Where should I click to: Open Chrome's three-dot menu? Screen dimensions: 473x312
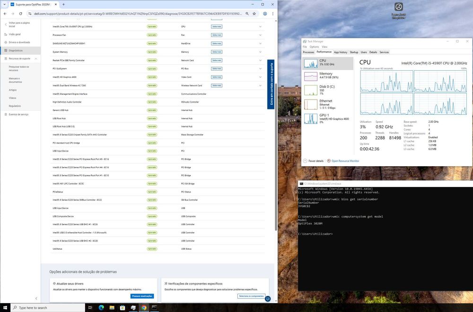click(x=273, y=14)
